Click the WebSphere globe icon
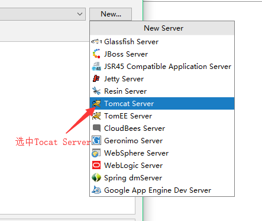This screenshot has height=221, width=262. click(96, 153)
